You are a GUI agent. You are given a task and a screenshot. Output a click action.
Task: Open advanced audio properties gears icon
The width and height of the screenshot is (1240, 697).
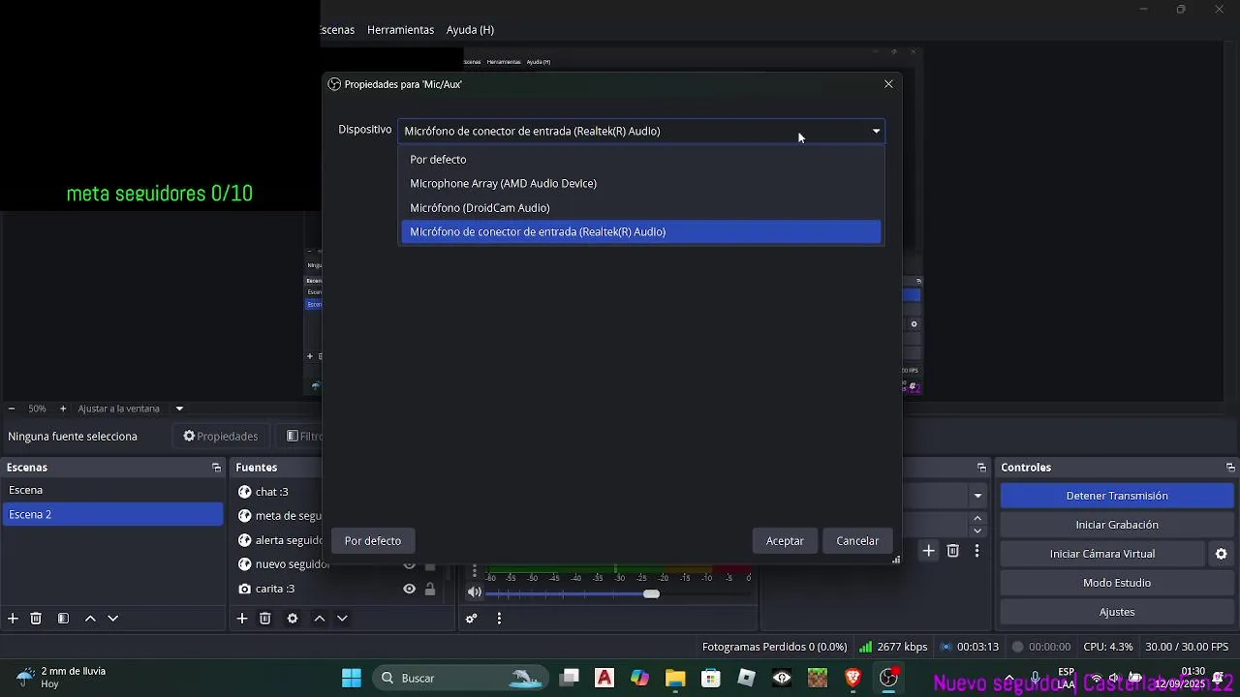click(x=472, y=619)
